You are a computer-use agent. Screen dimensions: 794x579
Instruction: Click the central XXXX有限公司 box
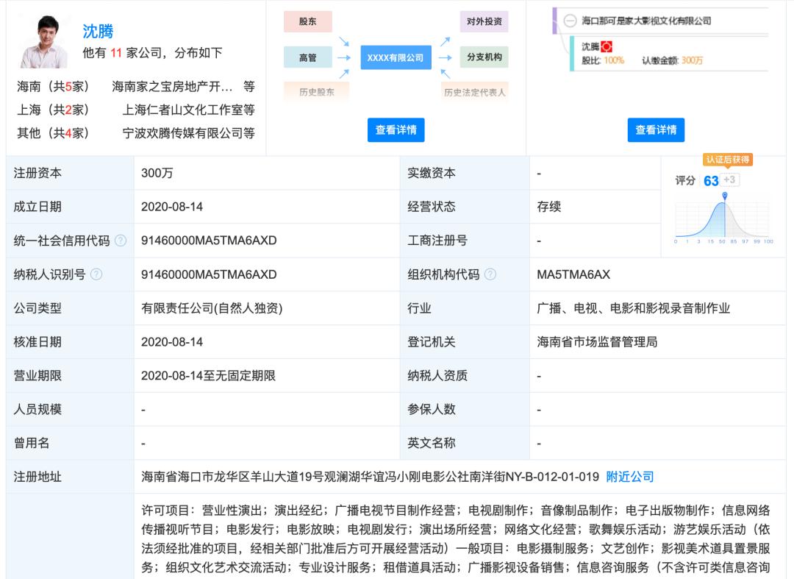pos(396,57)
